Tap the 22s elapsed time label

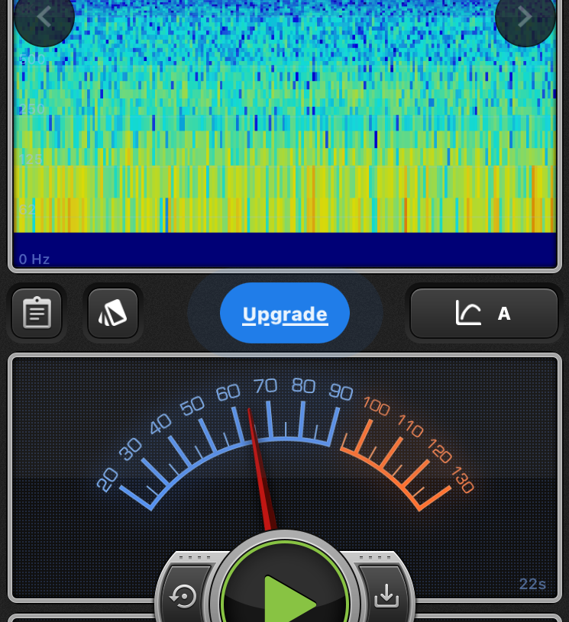click(x=532, y=585)
